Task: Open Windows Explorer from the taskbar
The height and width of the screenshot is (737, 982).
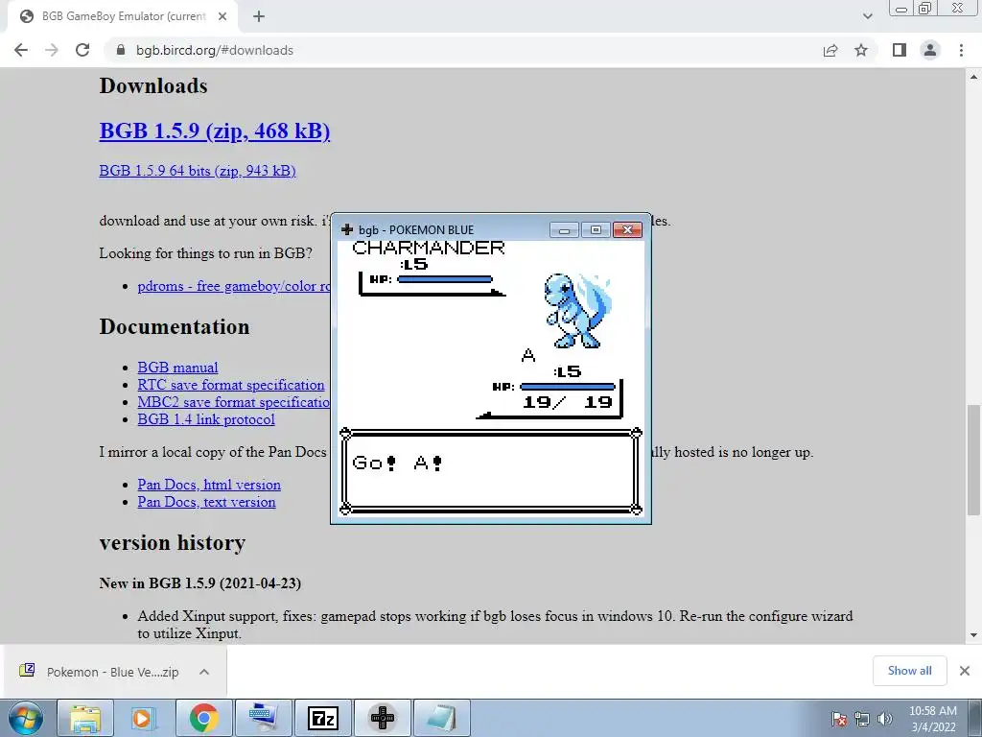Action: tap(85, 718)
